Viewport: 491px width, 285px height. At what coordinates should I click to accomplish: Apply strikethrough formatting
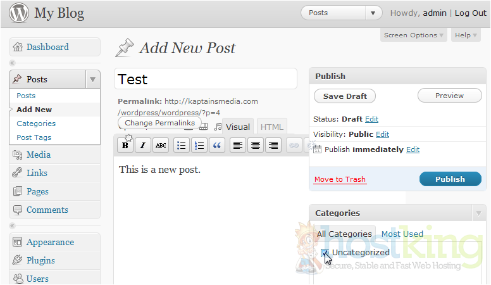click(x=161, y=146)
